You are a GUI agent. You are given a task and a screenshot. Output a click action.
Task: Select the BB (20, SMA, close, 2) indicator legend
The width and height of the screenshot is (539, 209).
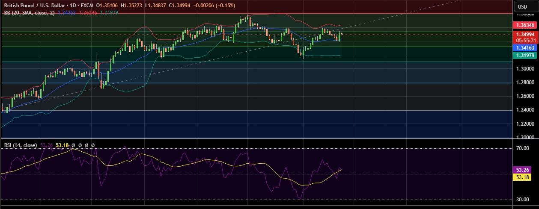(29, 13)
